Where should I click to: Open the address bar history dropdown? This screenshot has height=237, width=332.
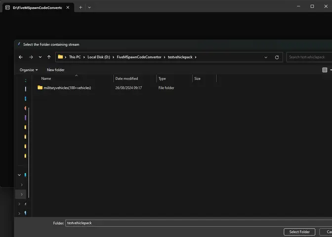pyautogui.click(x=266, y=57)
